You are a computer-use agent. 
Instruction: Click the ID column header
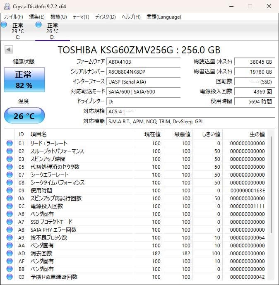21,134
